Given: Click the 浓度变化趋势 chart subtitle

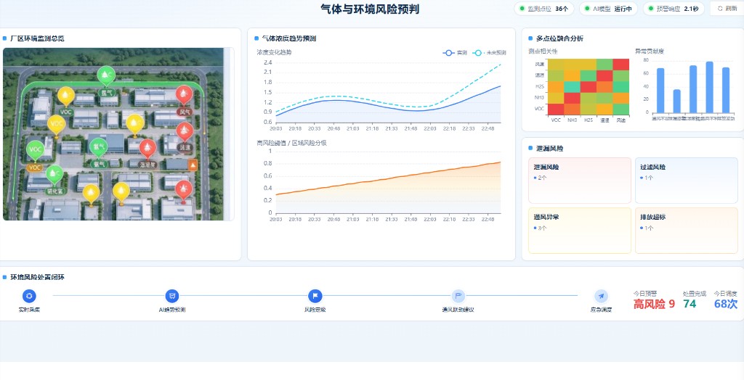Looking at the screenshot, I should tap(274, 52).
